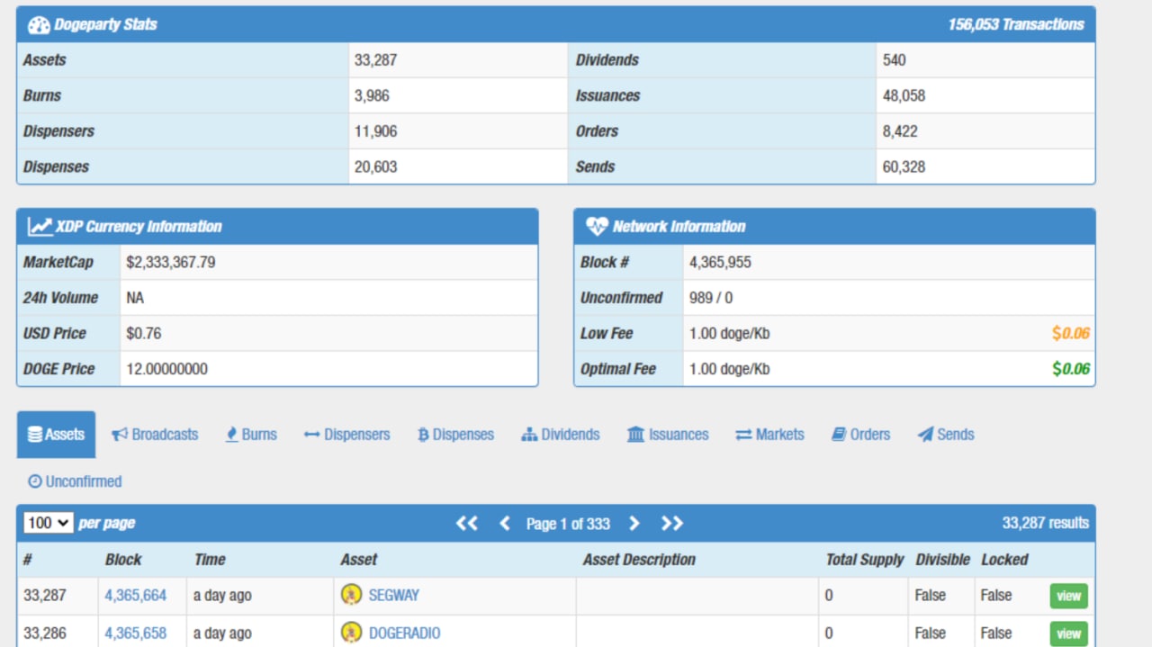Show the Dividends tab
The height and width of the screenshot is (647, 1152).
(561, 435)
